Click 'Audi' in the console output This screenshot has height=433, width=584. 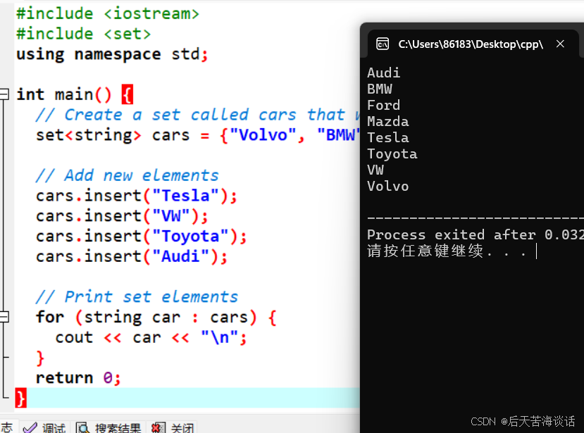[384, 73]
